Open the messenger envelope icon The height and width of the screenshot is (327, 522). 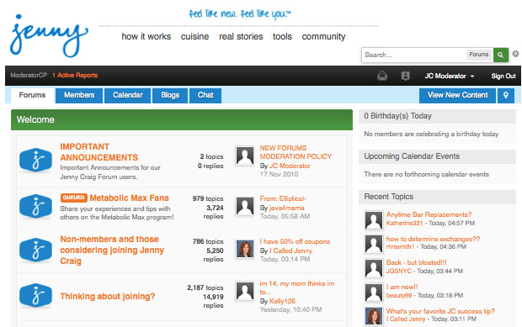click(382, 76)
